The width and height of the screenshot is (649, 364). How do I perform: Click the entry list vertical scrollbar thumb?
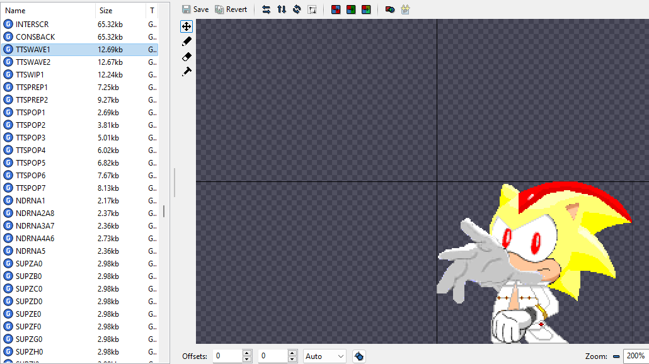[x=164, y=212]
